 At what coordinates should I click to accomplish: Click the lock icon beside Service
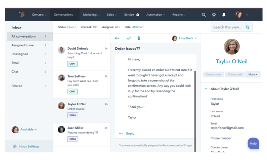(138, 14)
